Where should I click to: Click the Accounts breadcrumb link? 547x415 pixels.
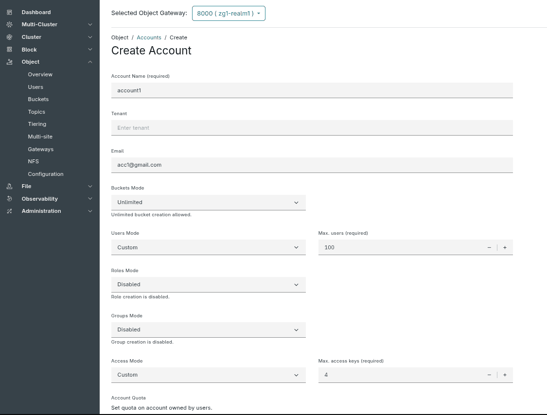point(149,37)
